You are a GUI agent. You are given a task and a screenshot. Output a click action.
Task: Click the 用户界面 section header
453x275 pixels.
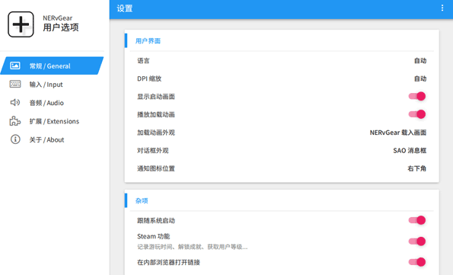tap(148, 41)
